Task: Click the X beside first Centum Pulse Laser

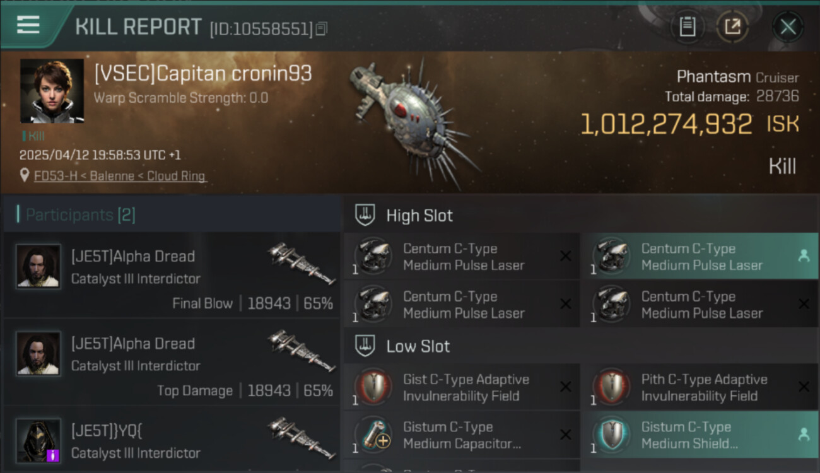Action: tap(566, 255)
